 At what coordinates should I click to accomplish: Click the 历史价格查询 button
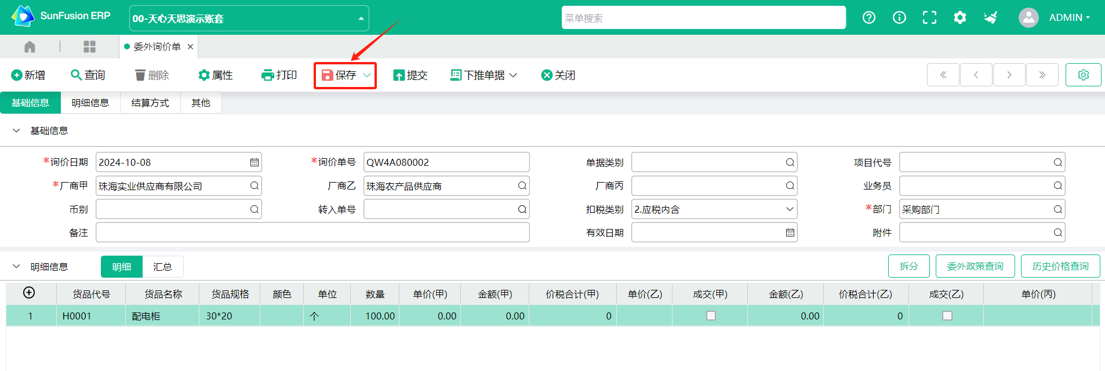tap(1060, 266)
